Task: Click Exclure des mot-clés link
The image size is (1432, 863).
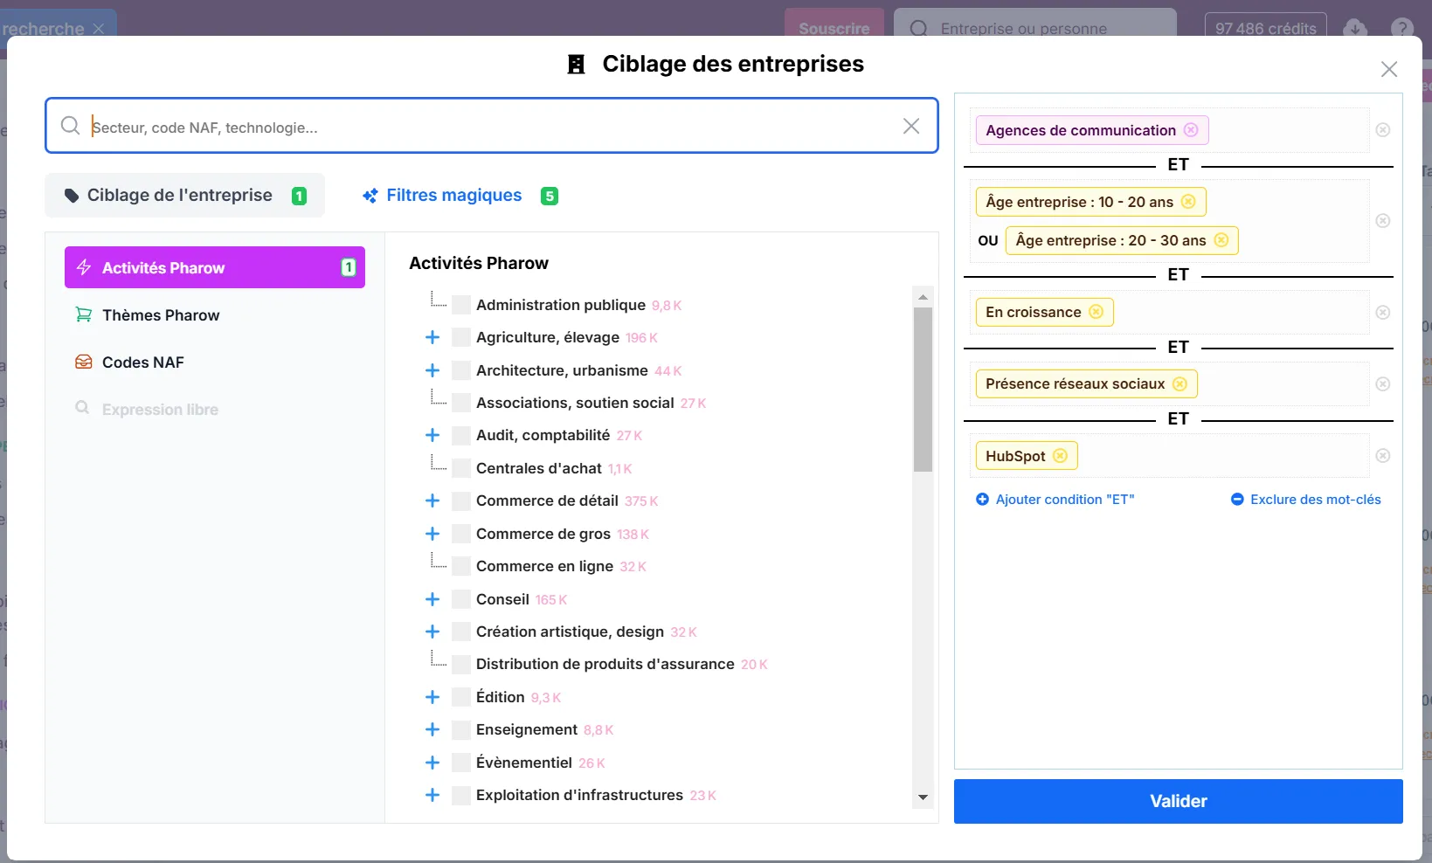Action: pyautogui.click(x=1305, y=500)
